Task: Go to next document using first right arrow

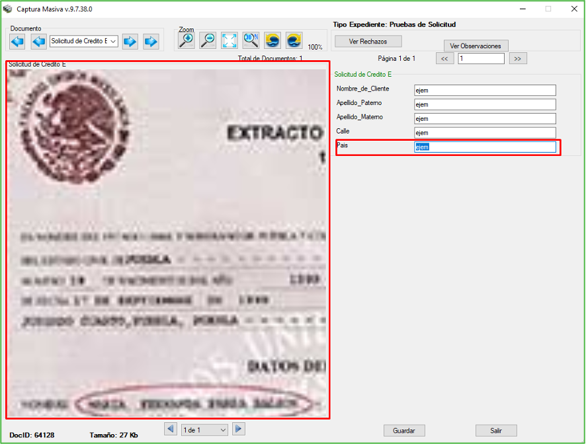Action: pyautogui.click(x=130, y=42)
